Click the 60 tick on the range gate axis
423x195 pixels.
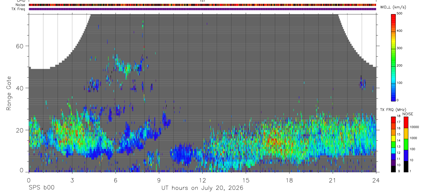tap(19, 46)
